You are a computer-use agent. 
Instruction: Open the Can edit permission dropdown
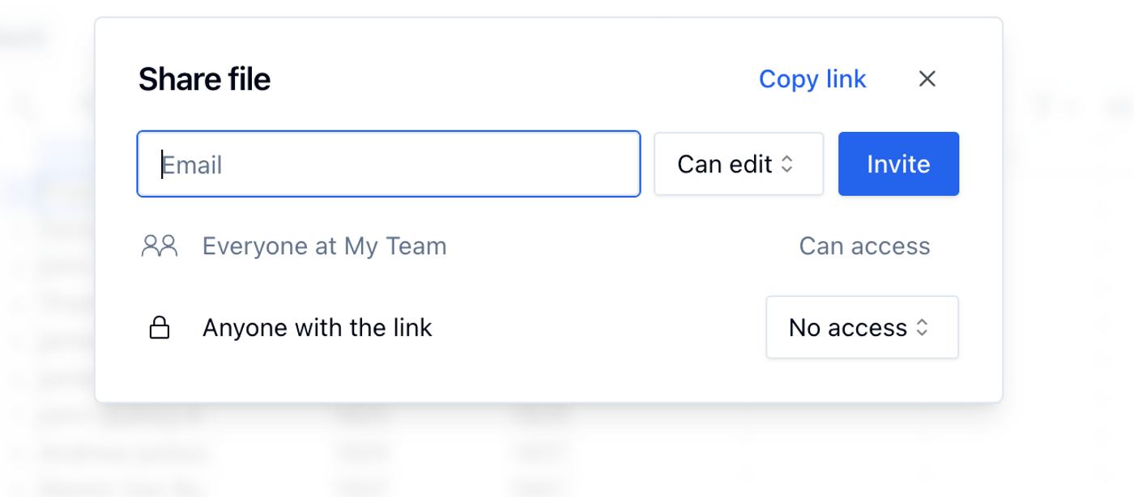point(739,164)
